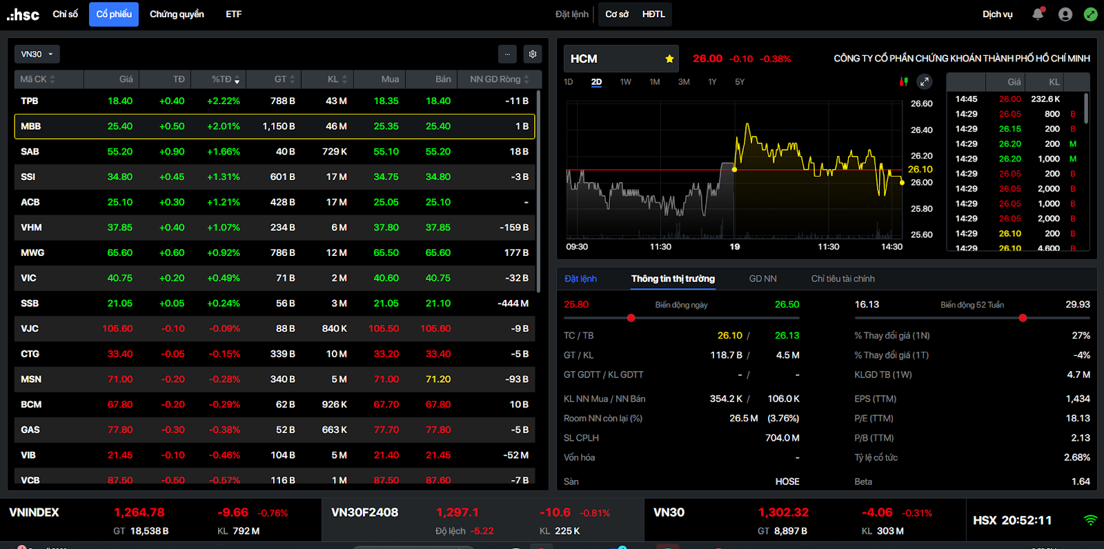Image resolution: width=1104 pixels, height=549 pixels.
Task: Select the SSI stock row
Action: pos(275,177)
